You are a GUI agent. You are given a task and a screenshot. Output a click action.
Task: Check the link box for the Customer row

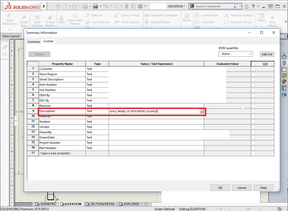click(253, 69)
